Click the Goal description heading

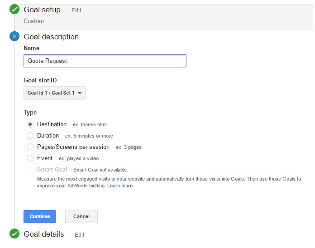point(51,37)
